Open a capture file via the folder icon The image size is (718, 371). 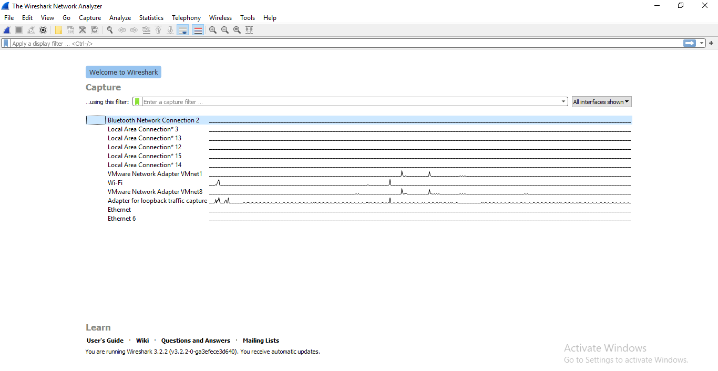coord(58,30)
